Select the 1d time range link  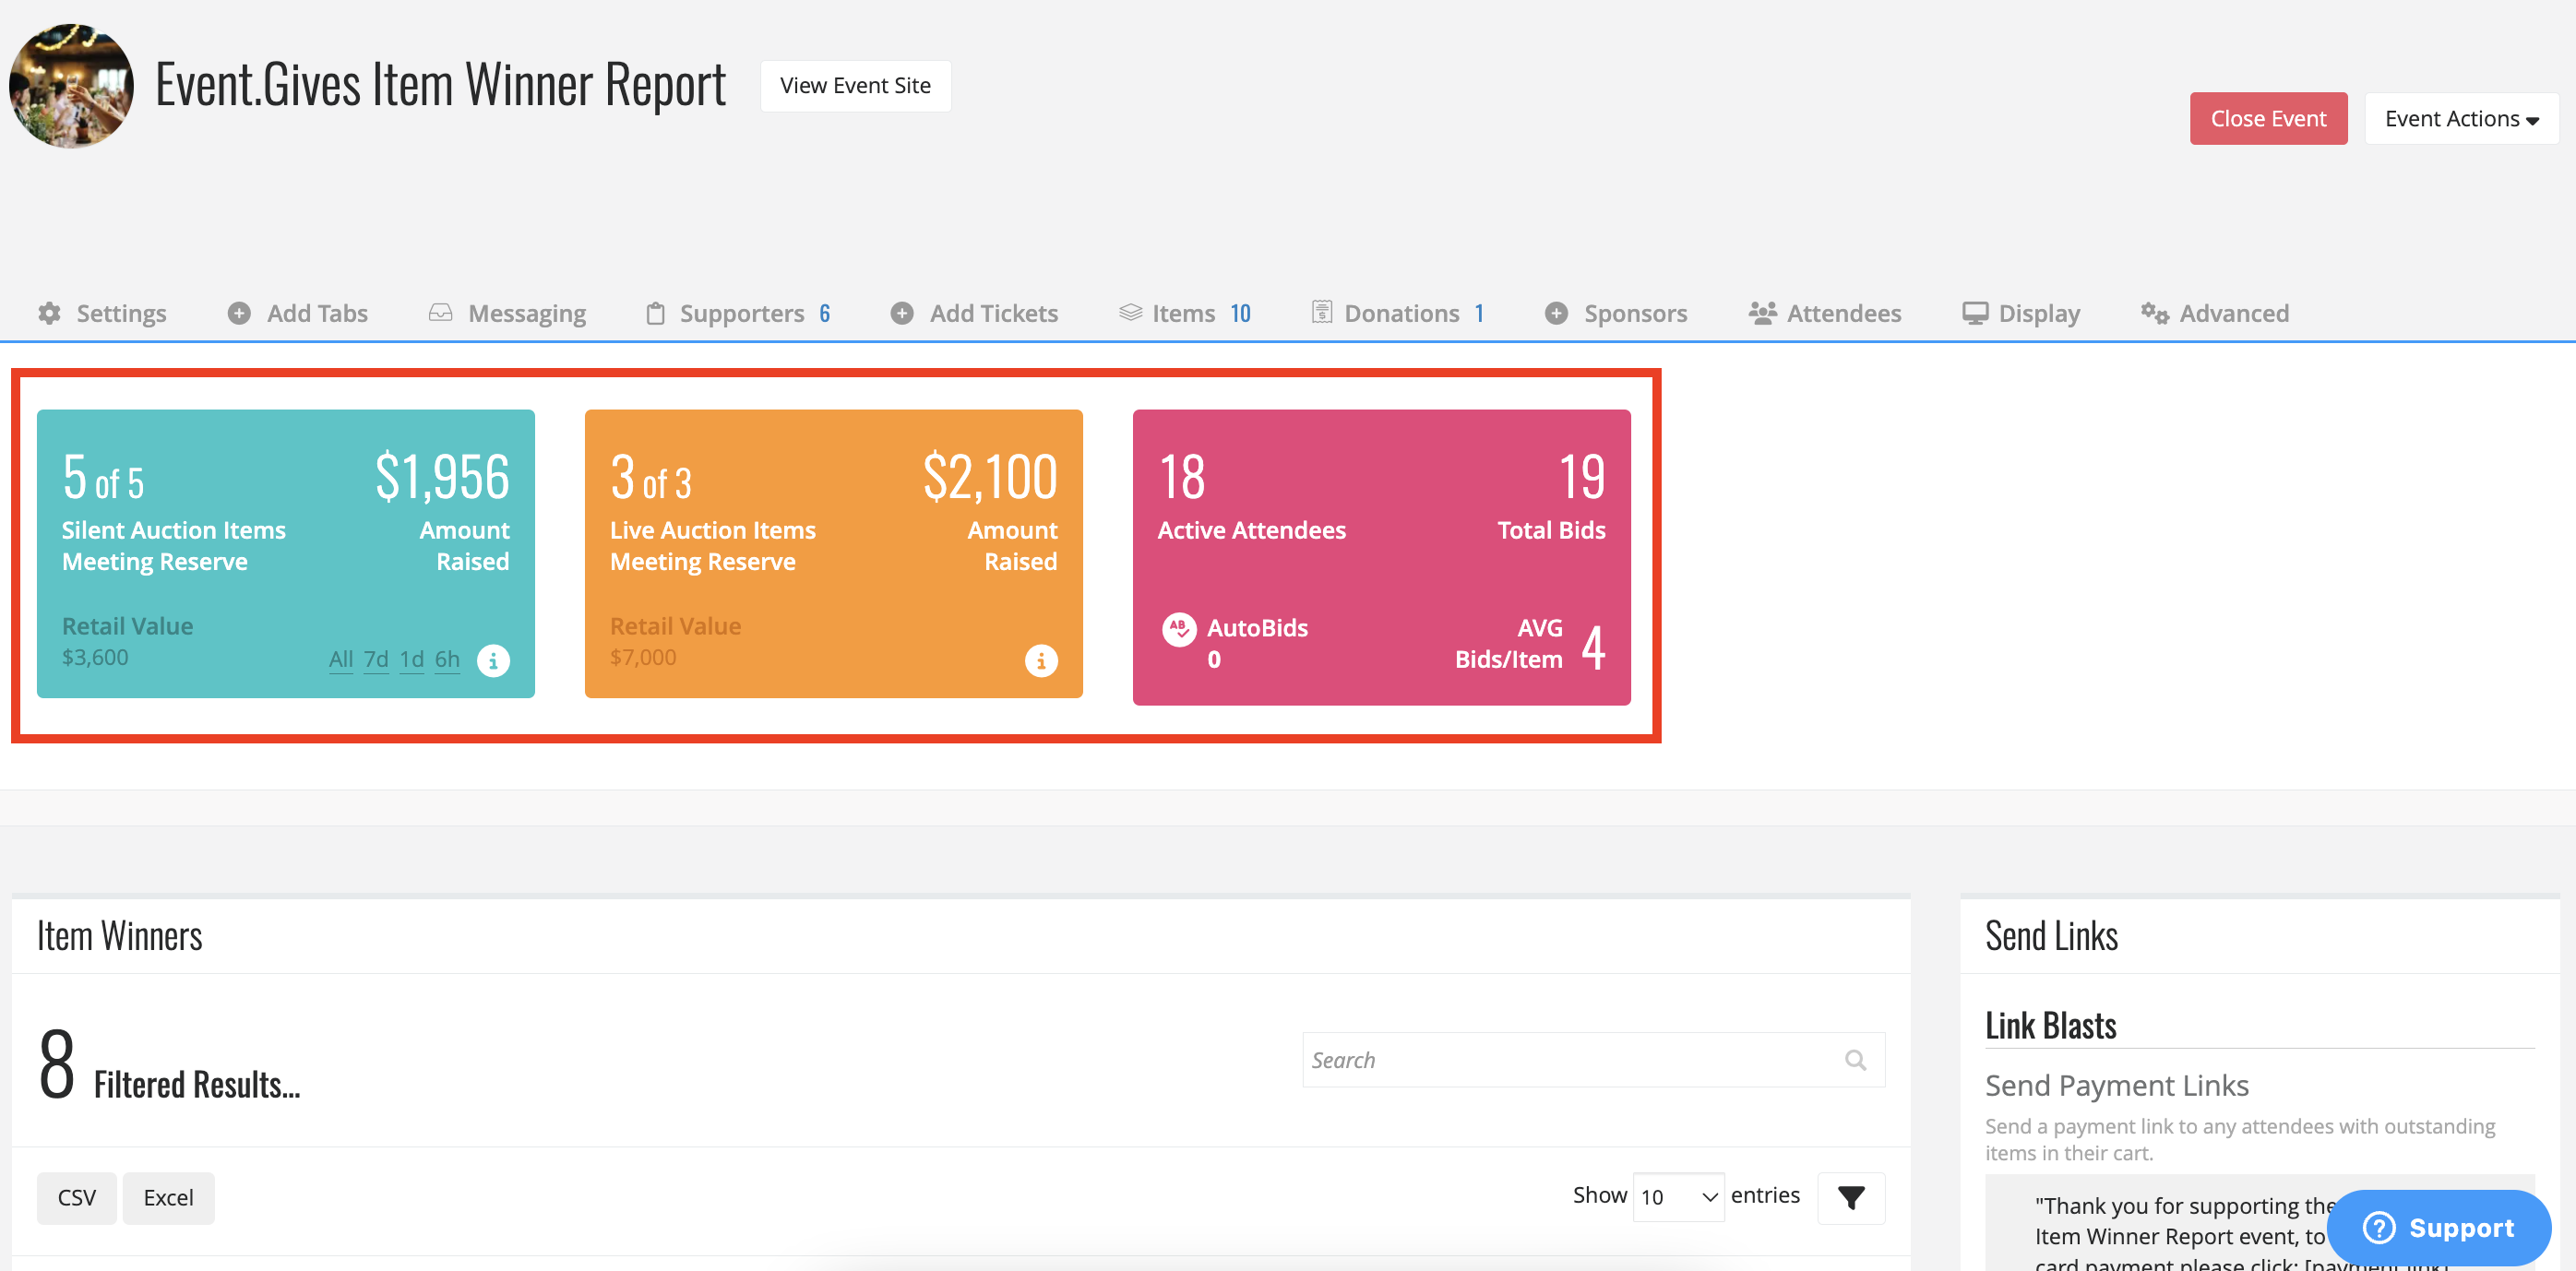[x=412, y=659]
